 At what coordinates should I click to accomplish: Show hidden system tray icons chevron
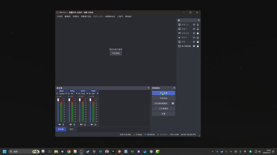(213, 152)
